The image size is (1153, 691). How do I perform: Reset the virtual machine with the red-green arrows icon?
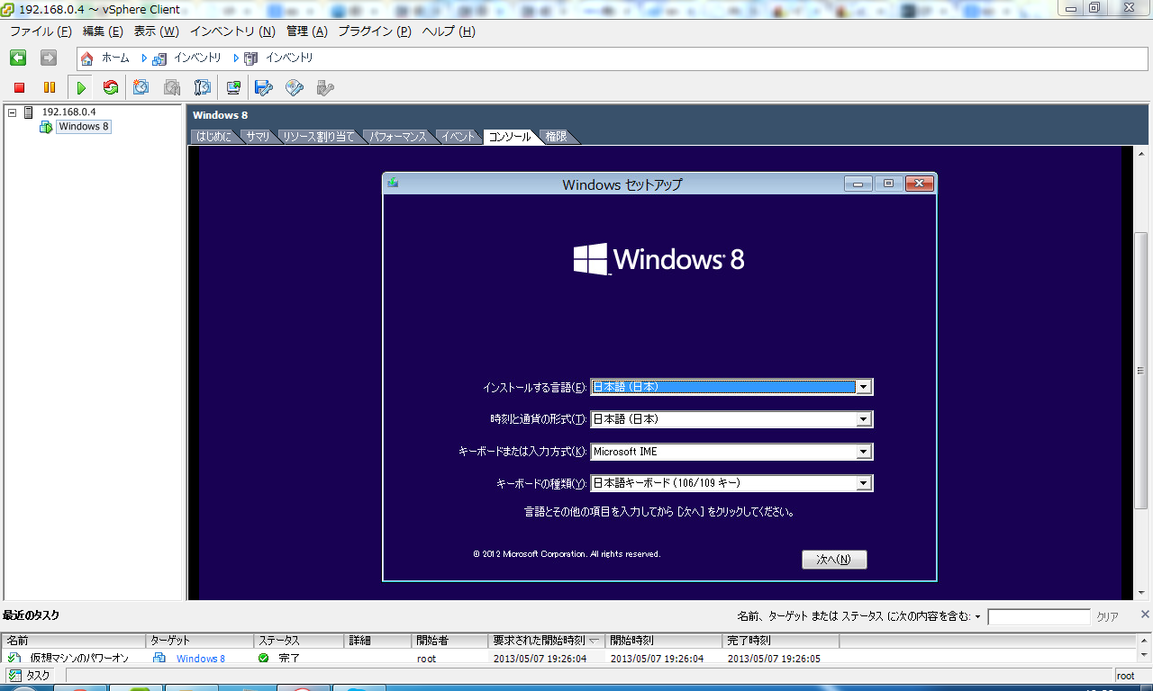(111, 87)
